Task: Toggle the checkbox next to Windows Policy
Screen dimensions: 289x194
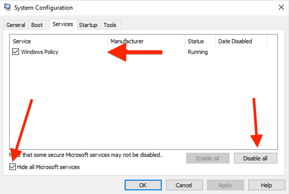Action: [x=16, y=52]
